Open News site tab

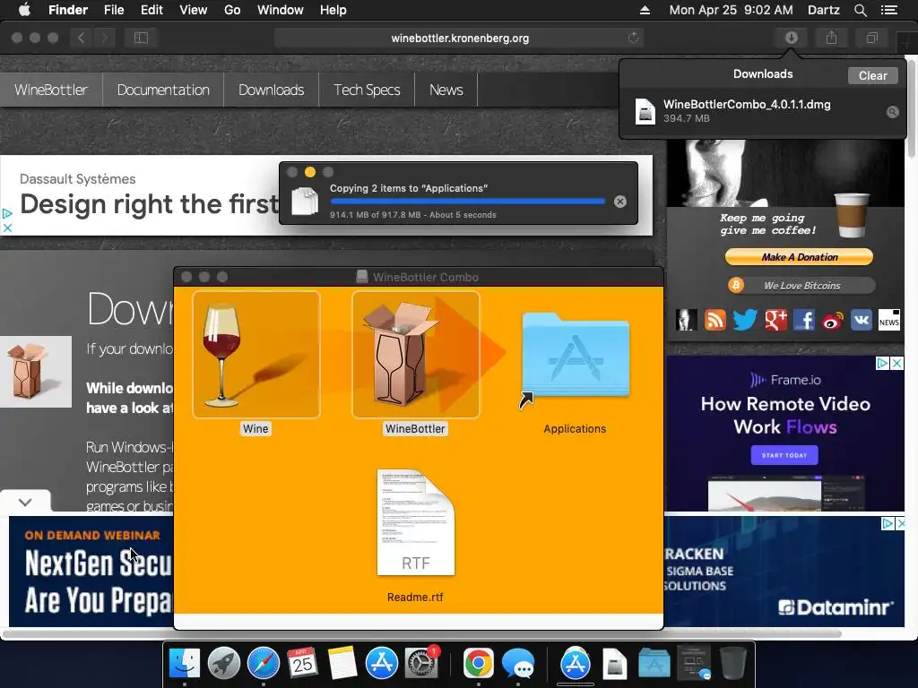(x=446, y=90)
